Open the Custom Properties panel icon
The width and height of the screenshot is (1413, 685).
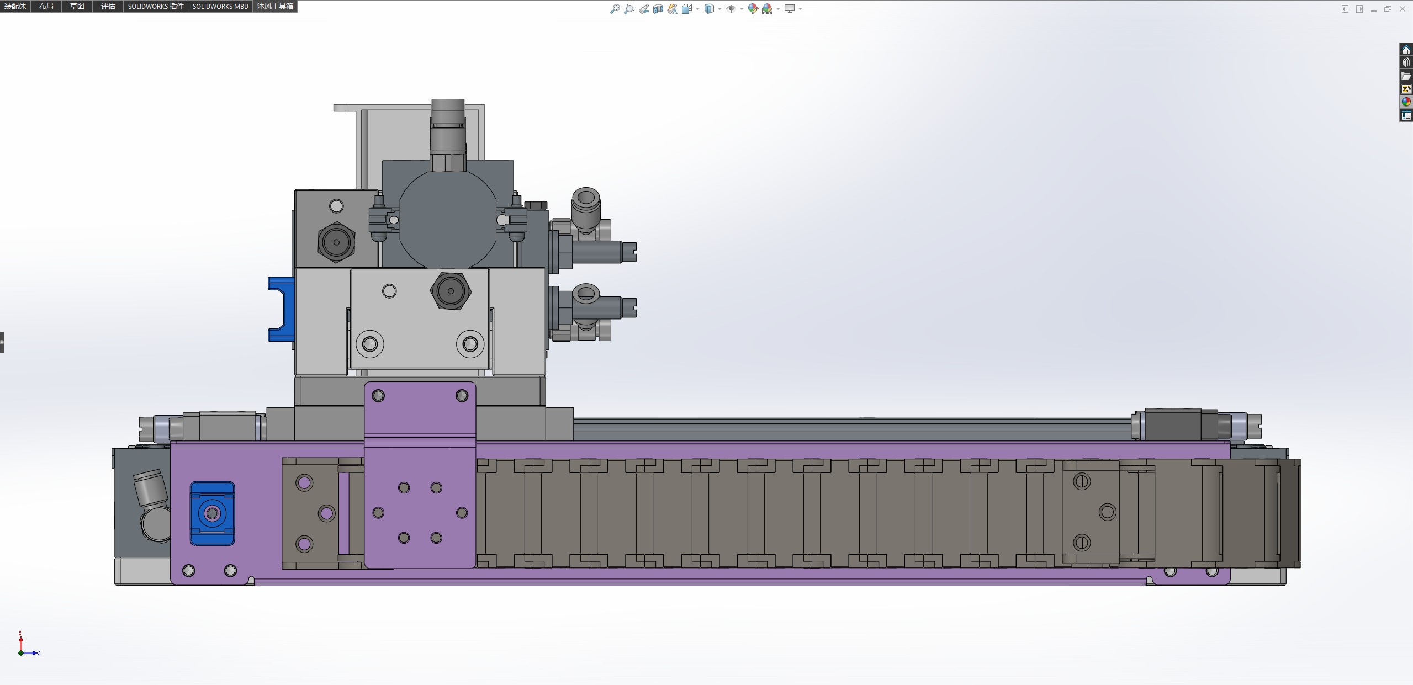click(1406, 115)
